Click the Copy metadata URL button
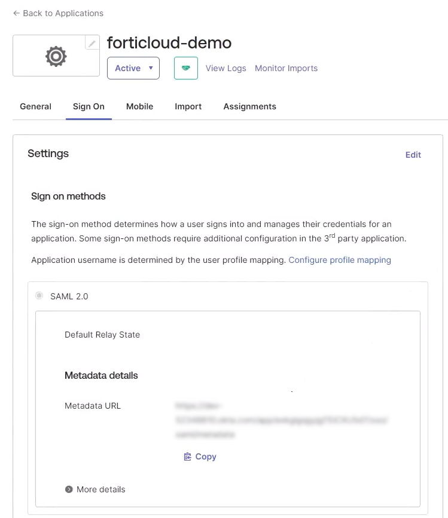This screenshot has height=518, width=448. click(x=200, y=456)
